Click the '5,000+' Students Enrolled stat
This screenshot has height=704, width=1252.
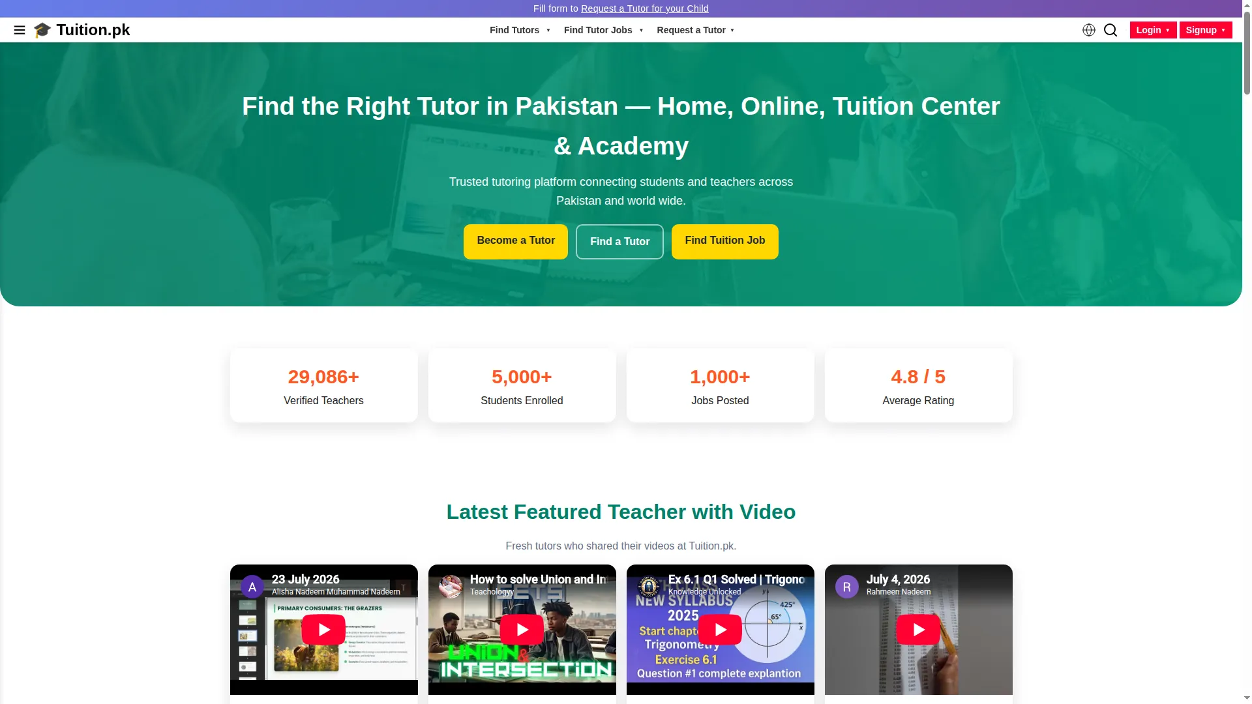522,385
